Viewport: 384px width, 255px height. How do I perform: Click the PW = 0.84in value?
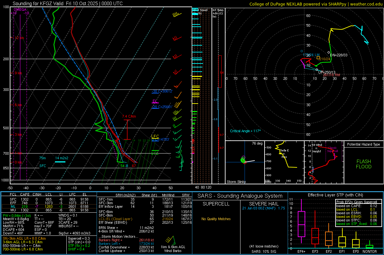click(x=17, y=216)
